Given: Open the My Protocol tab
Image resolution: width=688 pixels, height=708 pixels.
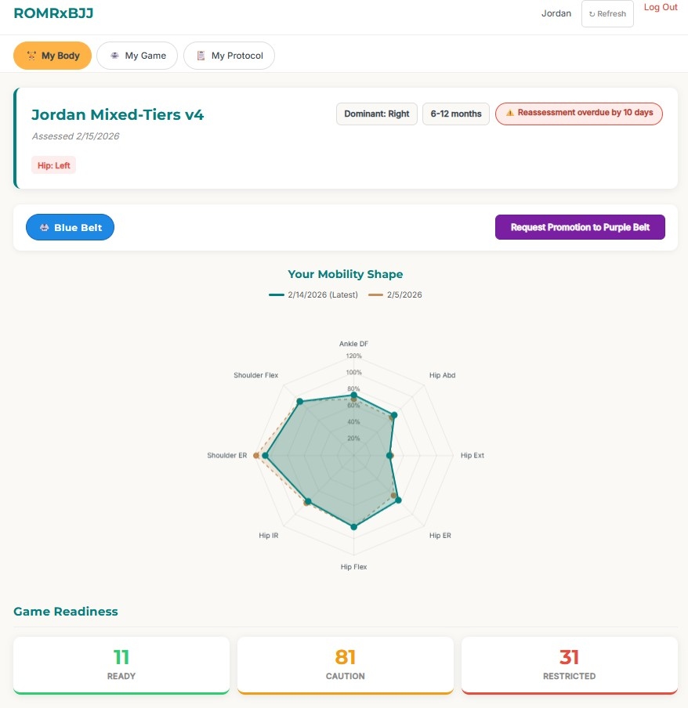Looking at the screenshot, I should pyautogui.click(x=229, y=56).
